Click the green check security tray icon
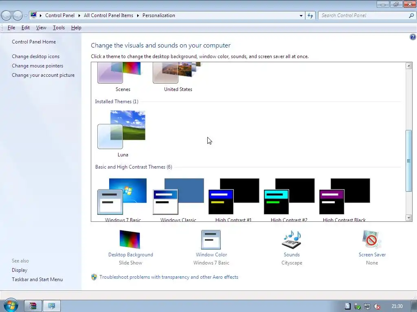The width and height of the screenshot is (417, 312). pos(358,306)
